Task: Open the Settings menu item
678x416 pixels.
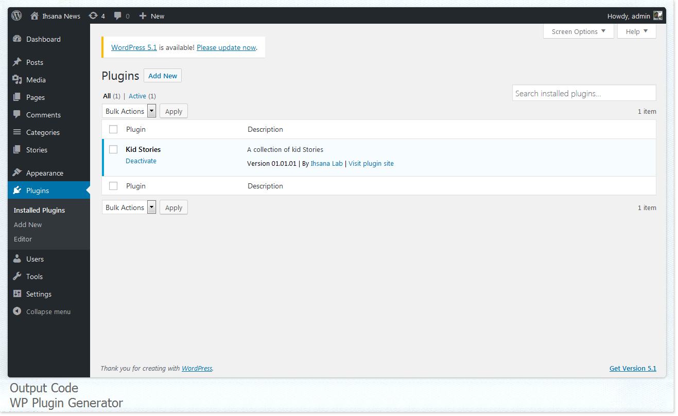Action: 39,294
